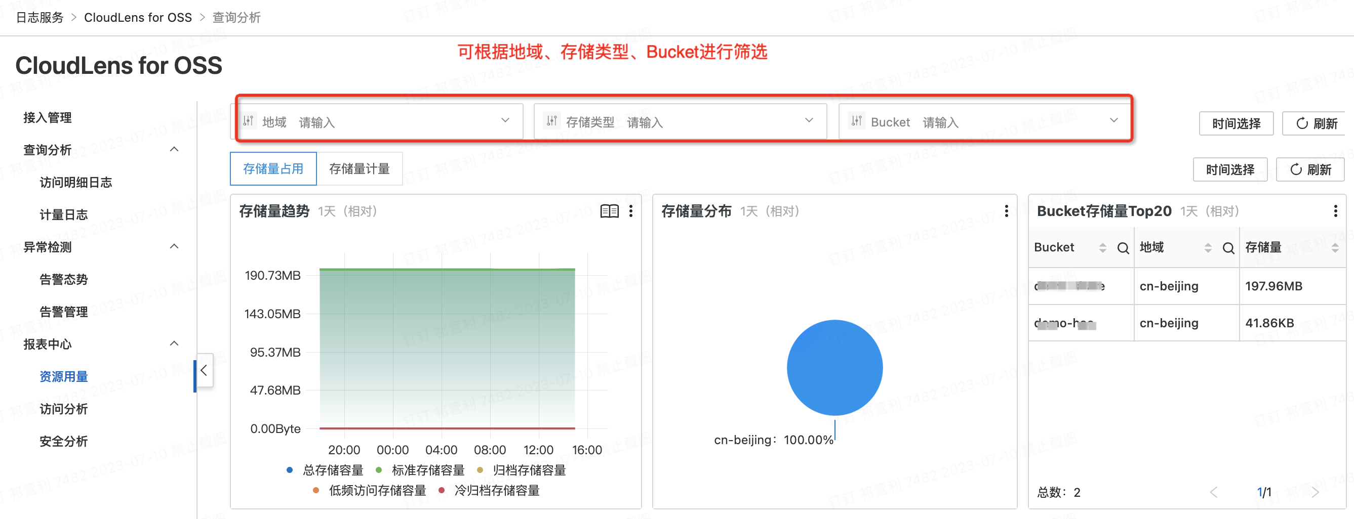1354x519 pixels.
Task: Click the 1/1 page indicator
Action: click(x=1264, y=492)
